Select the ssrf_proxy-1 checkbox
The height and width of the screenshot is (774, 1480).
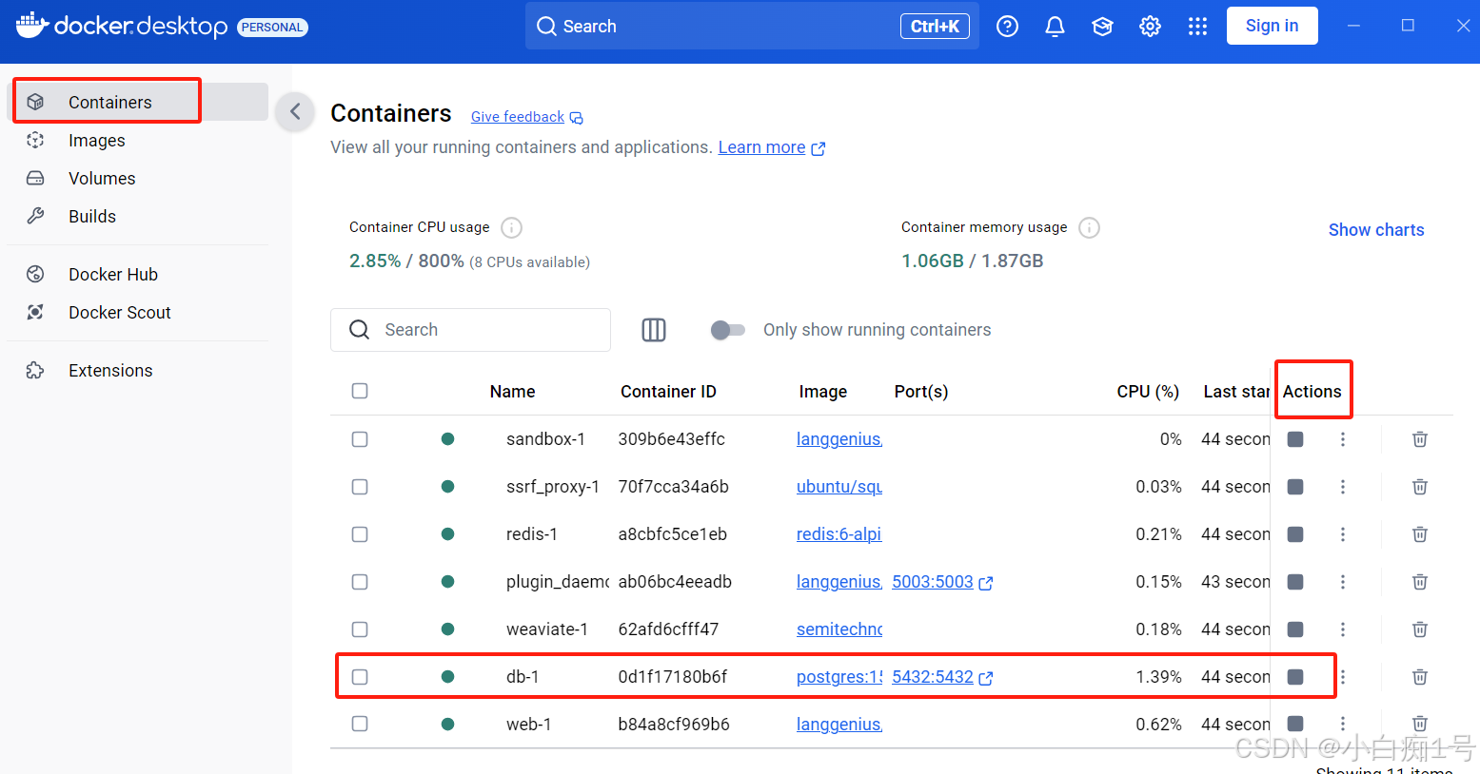pos(360,487)
